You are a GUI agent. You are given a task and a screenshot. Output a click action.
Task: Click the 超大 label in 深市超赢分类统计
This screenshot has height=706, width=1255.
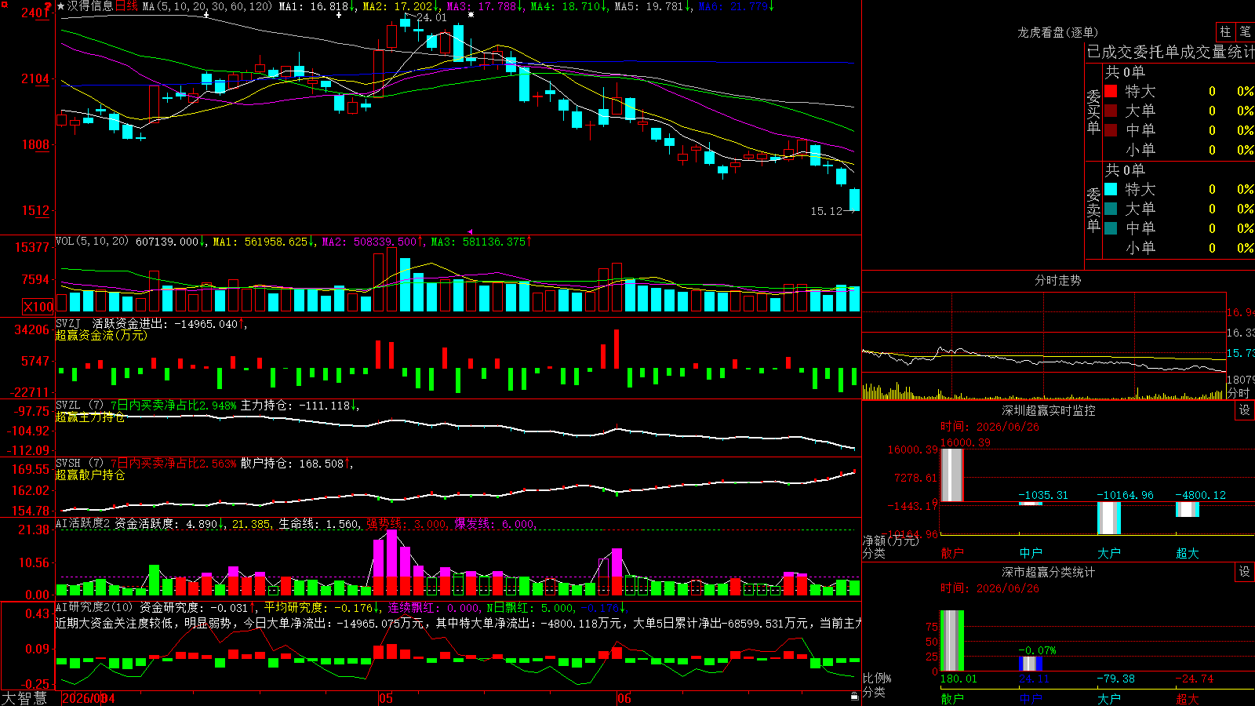pyautogui.click(x=1188, y=698)
